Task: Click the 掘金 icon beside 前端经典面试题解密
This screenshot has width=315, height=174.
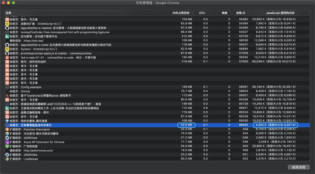Action: click(x=7, y=104)
